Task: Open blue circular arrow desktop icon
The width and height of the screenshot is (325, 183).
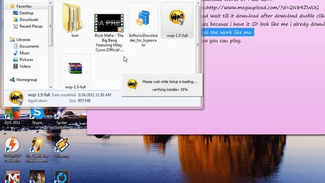Action: [61, 177]
